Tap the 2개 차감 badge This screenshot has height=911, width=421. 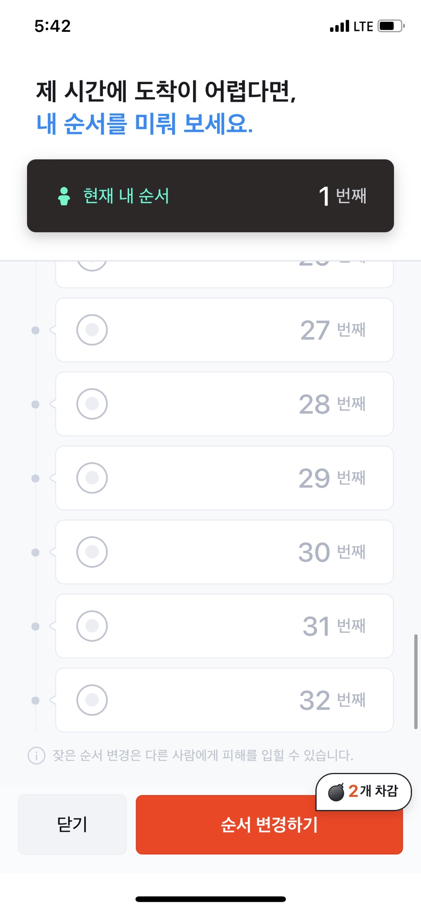tap(364, 792)
